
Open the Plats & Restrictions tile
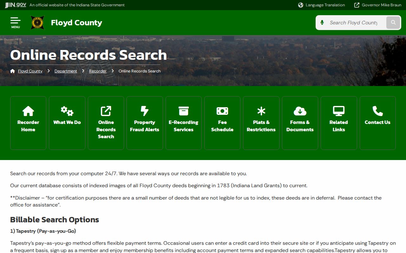click(x=261, y=123)
